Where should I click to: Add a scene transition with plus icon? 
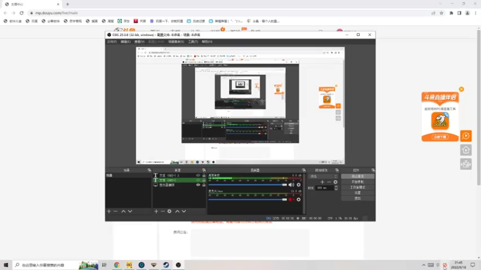(322, 182)
